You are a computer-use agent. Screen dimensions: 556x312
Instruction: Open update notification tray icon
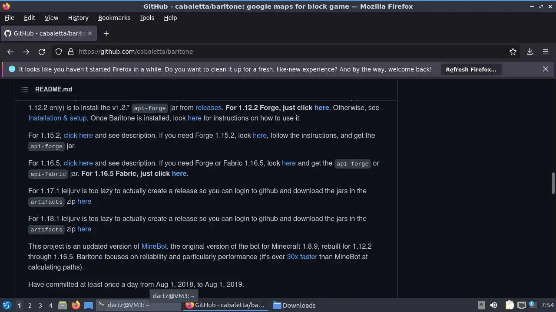(533, 305)
